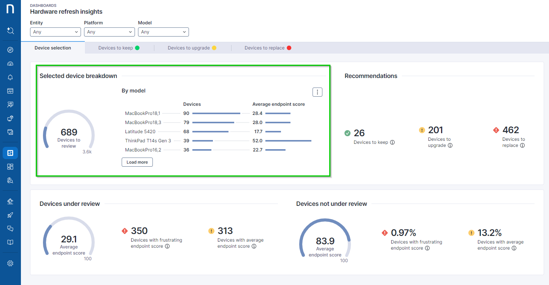Open the book documentation icon in sidebar

pos(10,242)
